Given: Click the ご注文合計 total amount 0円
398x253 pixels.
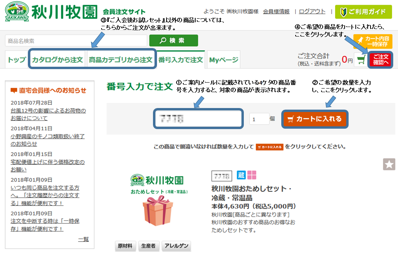Looking at the screenshot, I should pos(347,60).
